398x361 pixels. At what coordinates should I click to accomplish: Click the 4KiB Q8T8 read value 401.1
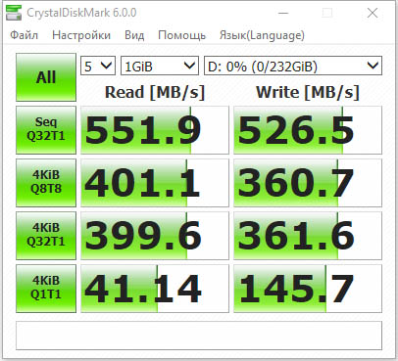pos(155,183)
